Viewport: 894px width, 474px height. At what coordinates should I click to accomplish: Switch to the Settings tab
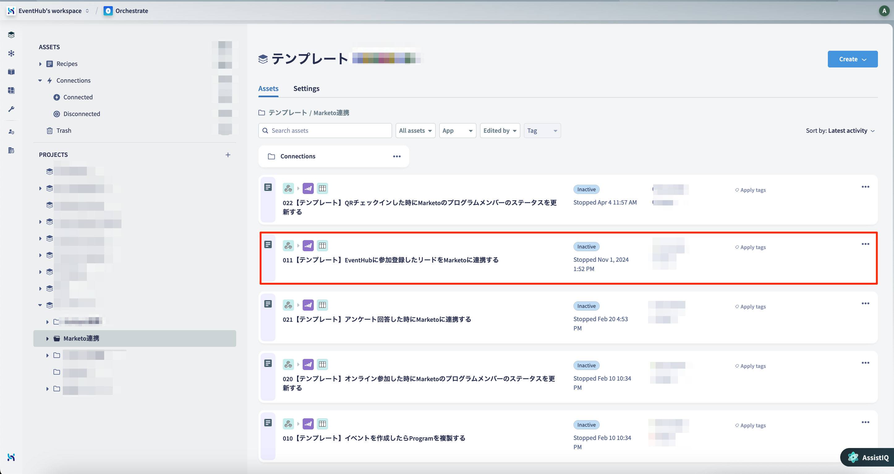coord(306,88)
